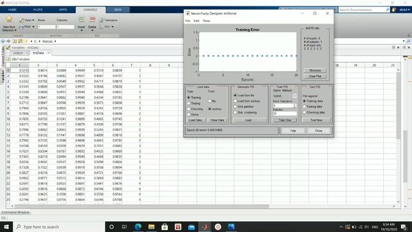
Task: Open the Mail app on taskbar
Action: point(191,227)
